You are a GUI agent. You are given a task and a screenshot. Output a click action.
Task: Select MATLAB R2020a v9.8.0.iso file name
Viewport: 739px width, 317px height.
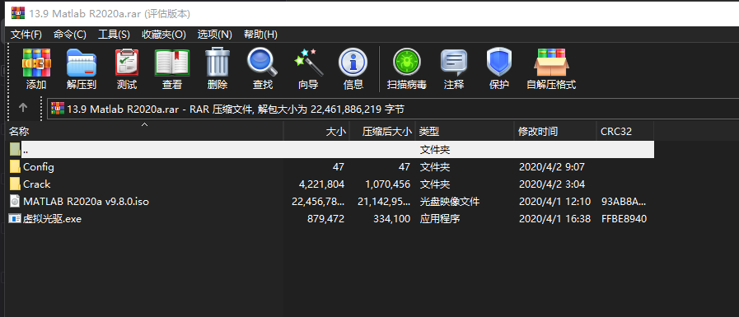click(x=87, y=202)
